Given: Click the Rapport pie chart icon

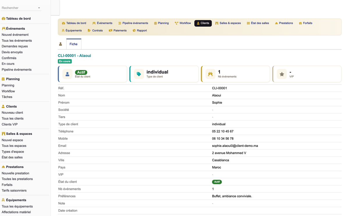Looking at the screenshot, I should click(134, 31).
